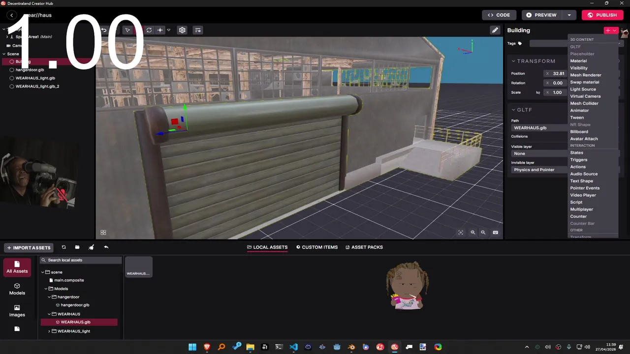Click the refresh assets icon
The image size is (630, 354).
coord(63,247)
